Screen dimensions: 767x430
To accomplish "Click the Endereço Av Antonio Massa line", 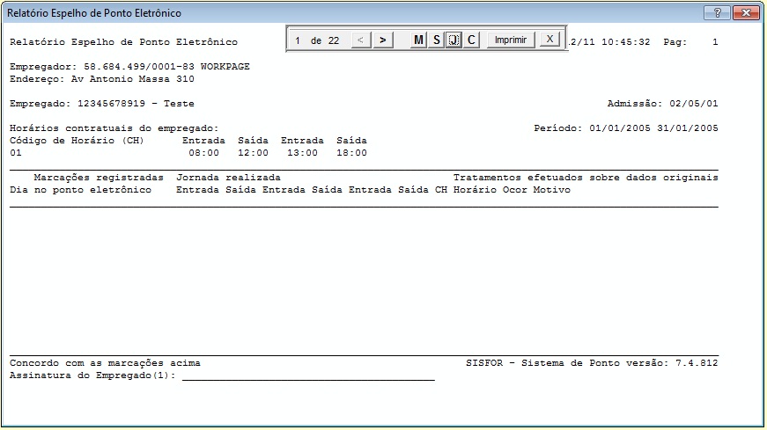I will pos(102,79).
